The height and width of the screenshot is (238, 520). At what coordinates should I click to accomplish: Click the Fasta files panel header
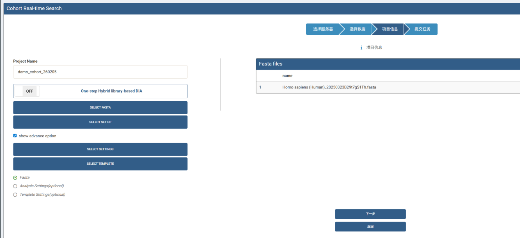click(388, 64)
